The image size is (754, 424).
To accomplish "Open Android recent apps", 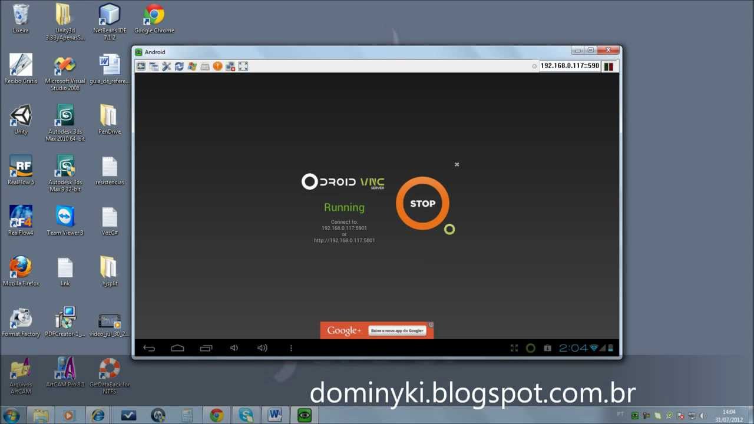I will [206, 348].
